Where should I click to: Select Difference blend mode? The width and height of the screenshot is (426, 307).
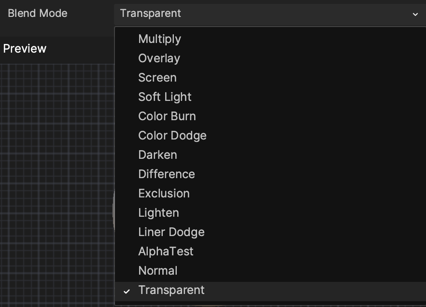[x=270, y=174]
